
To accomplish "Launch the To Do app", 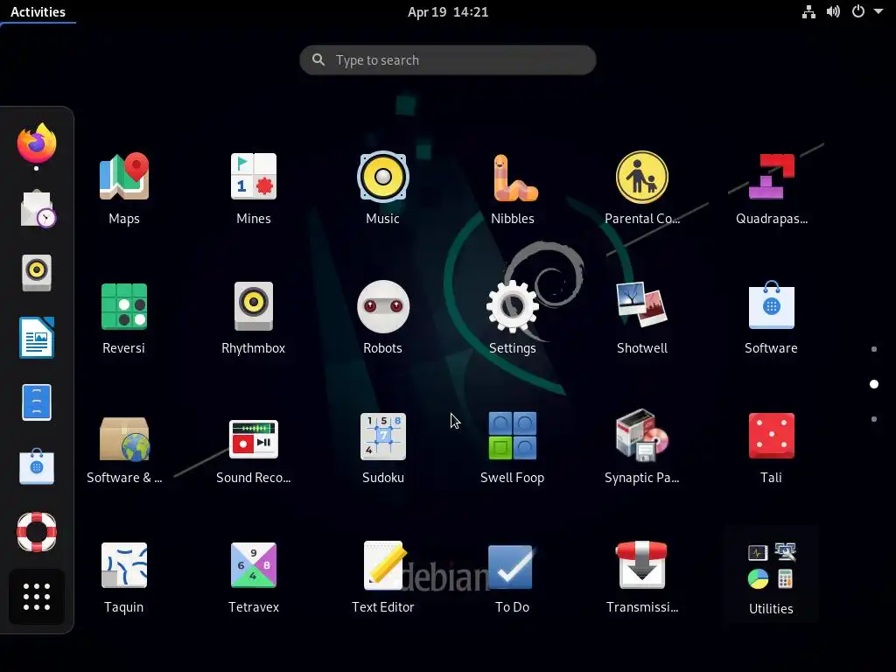I will (513, 577).
